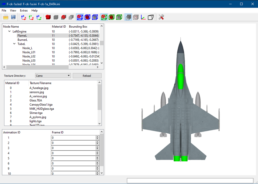This screenshot has width=258, height=184.
Task: Click the Reload button
Action: tap(87, 76)
